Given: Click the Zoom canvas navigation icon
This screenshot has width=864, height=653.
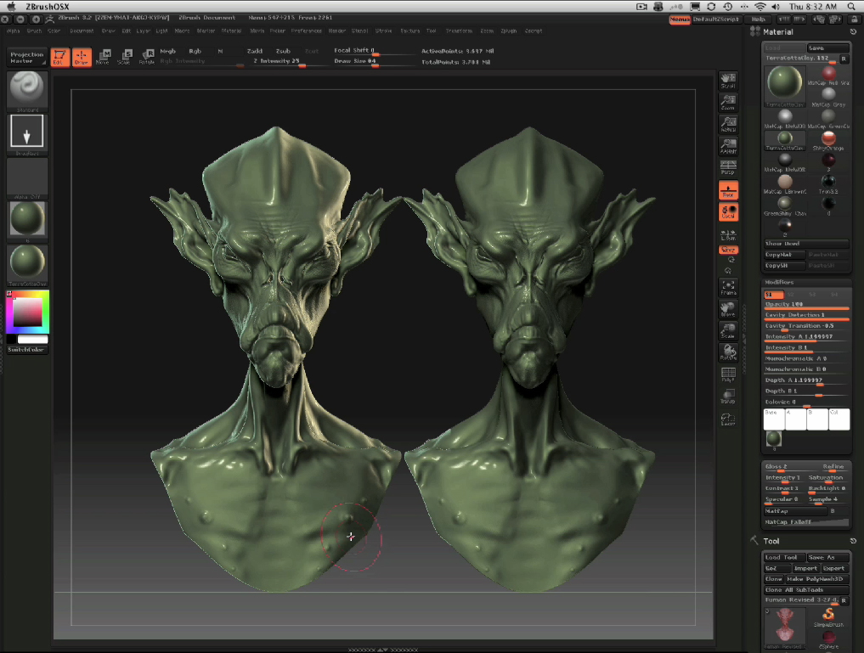Looking at the screenshot, I should pos(728,102).
